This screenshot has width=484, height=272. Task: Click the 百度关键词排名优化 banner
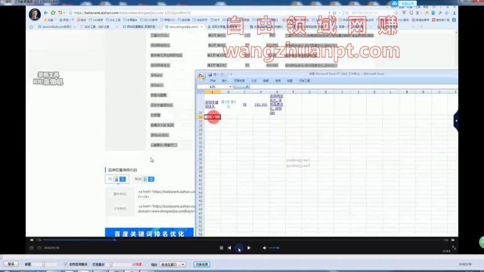point(149,233)
